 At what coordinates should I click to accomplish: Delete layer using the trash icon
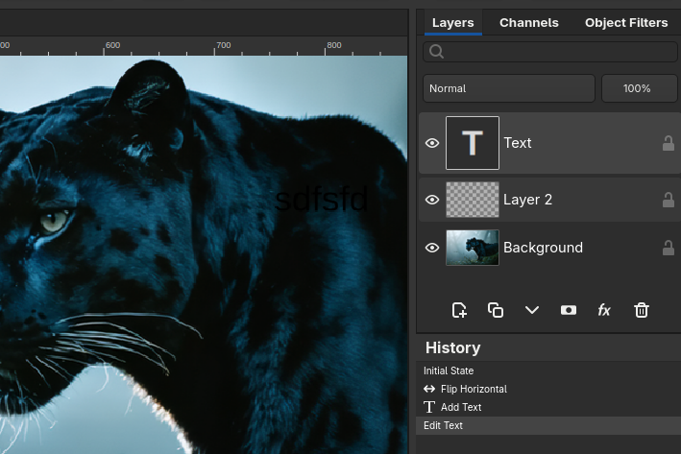pos(642,310)
